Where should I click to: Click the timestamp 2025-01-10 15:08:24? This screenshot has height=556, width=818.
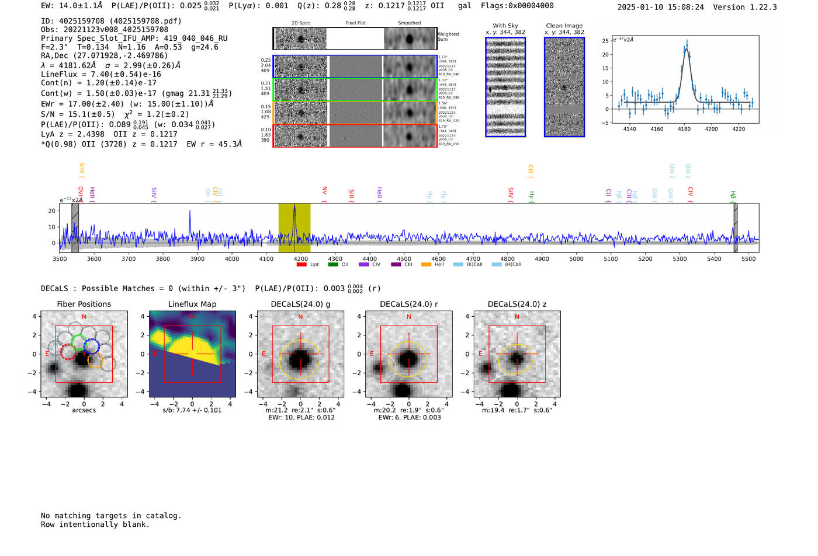pos(661,7)
